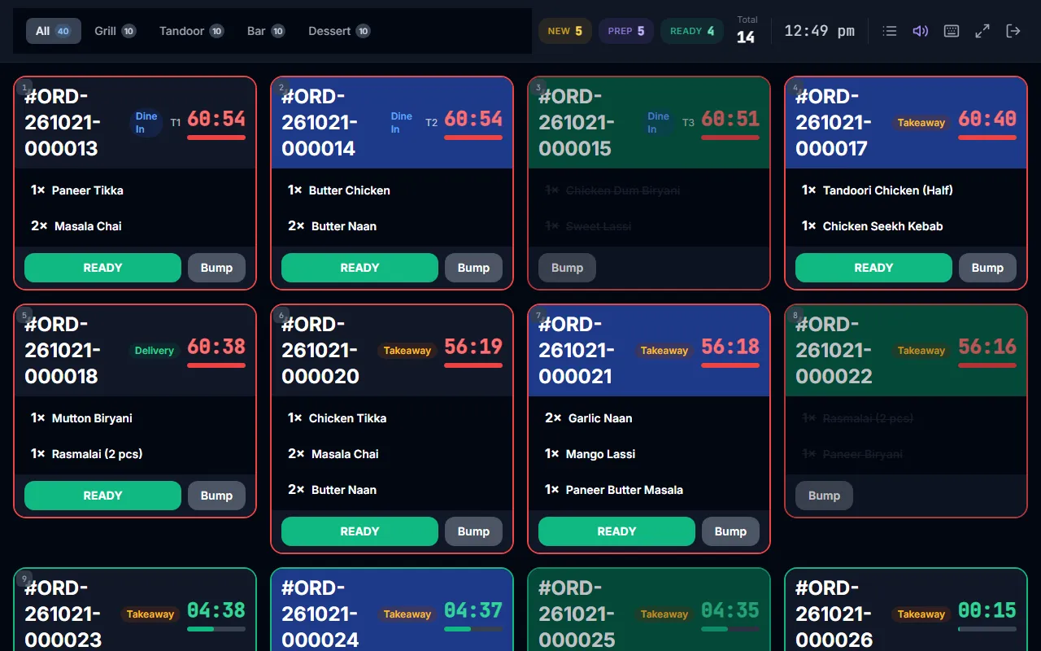1041x651 pixels.
Task: Mark order 000017 as READY
Action: point(873,268)
